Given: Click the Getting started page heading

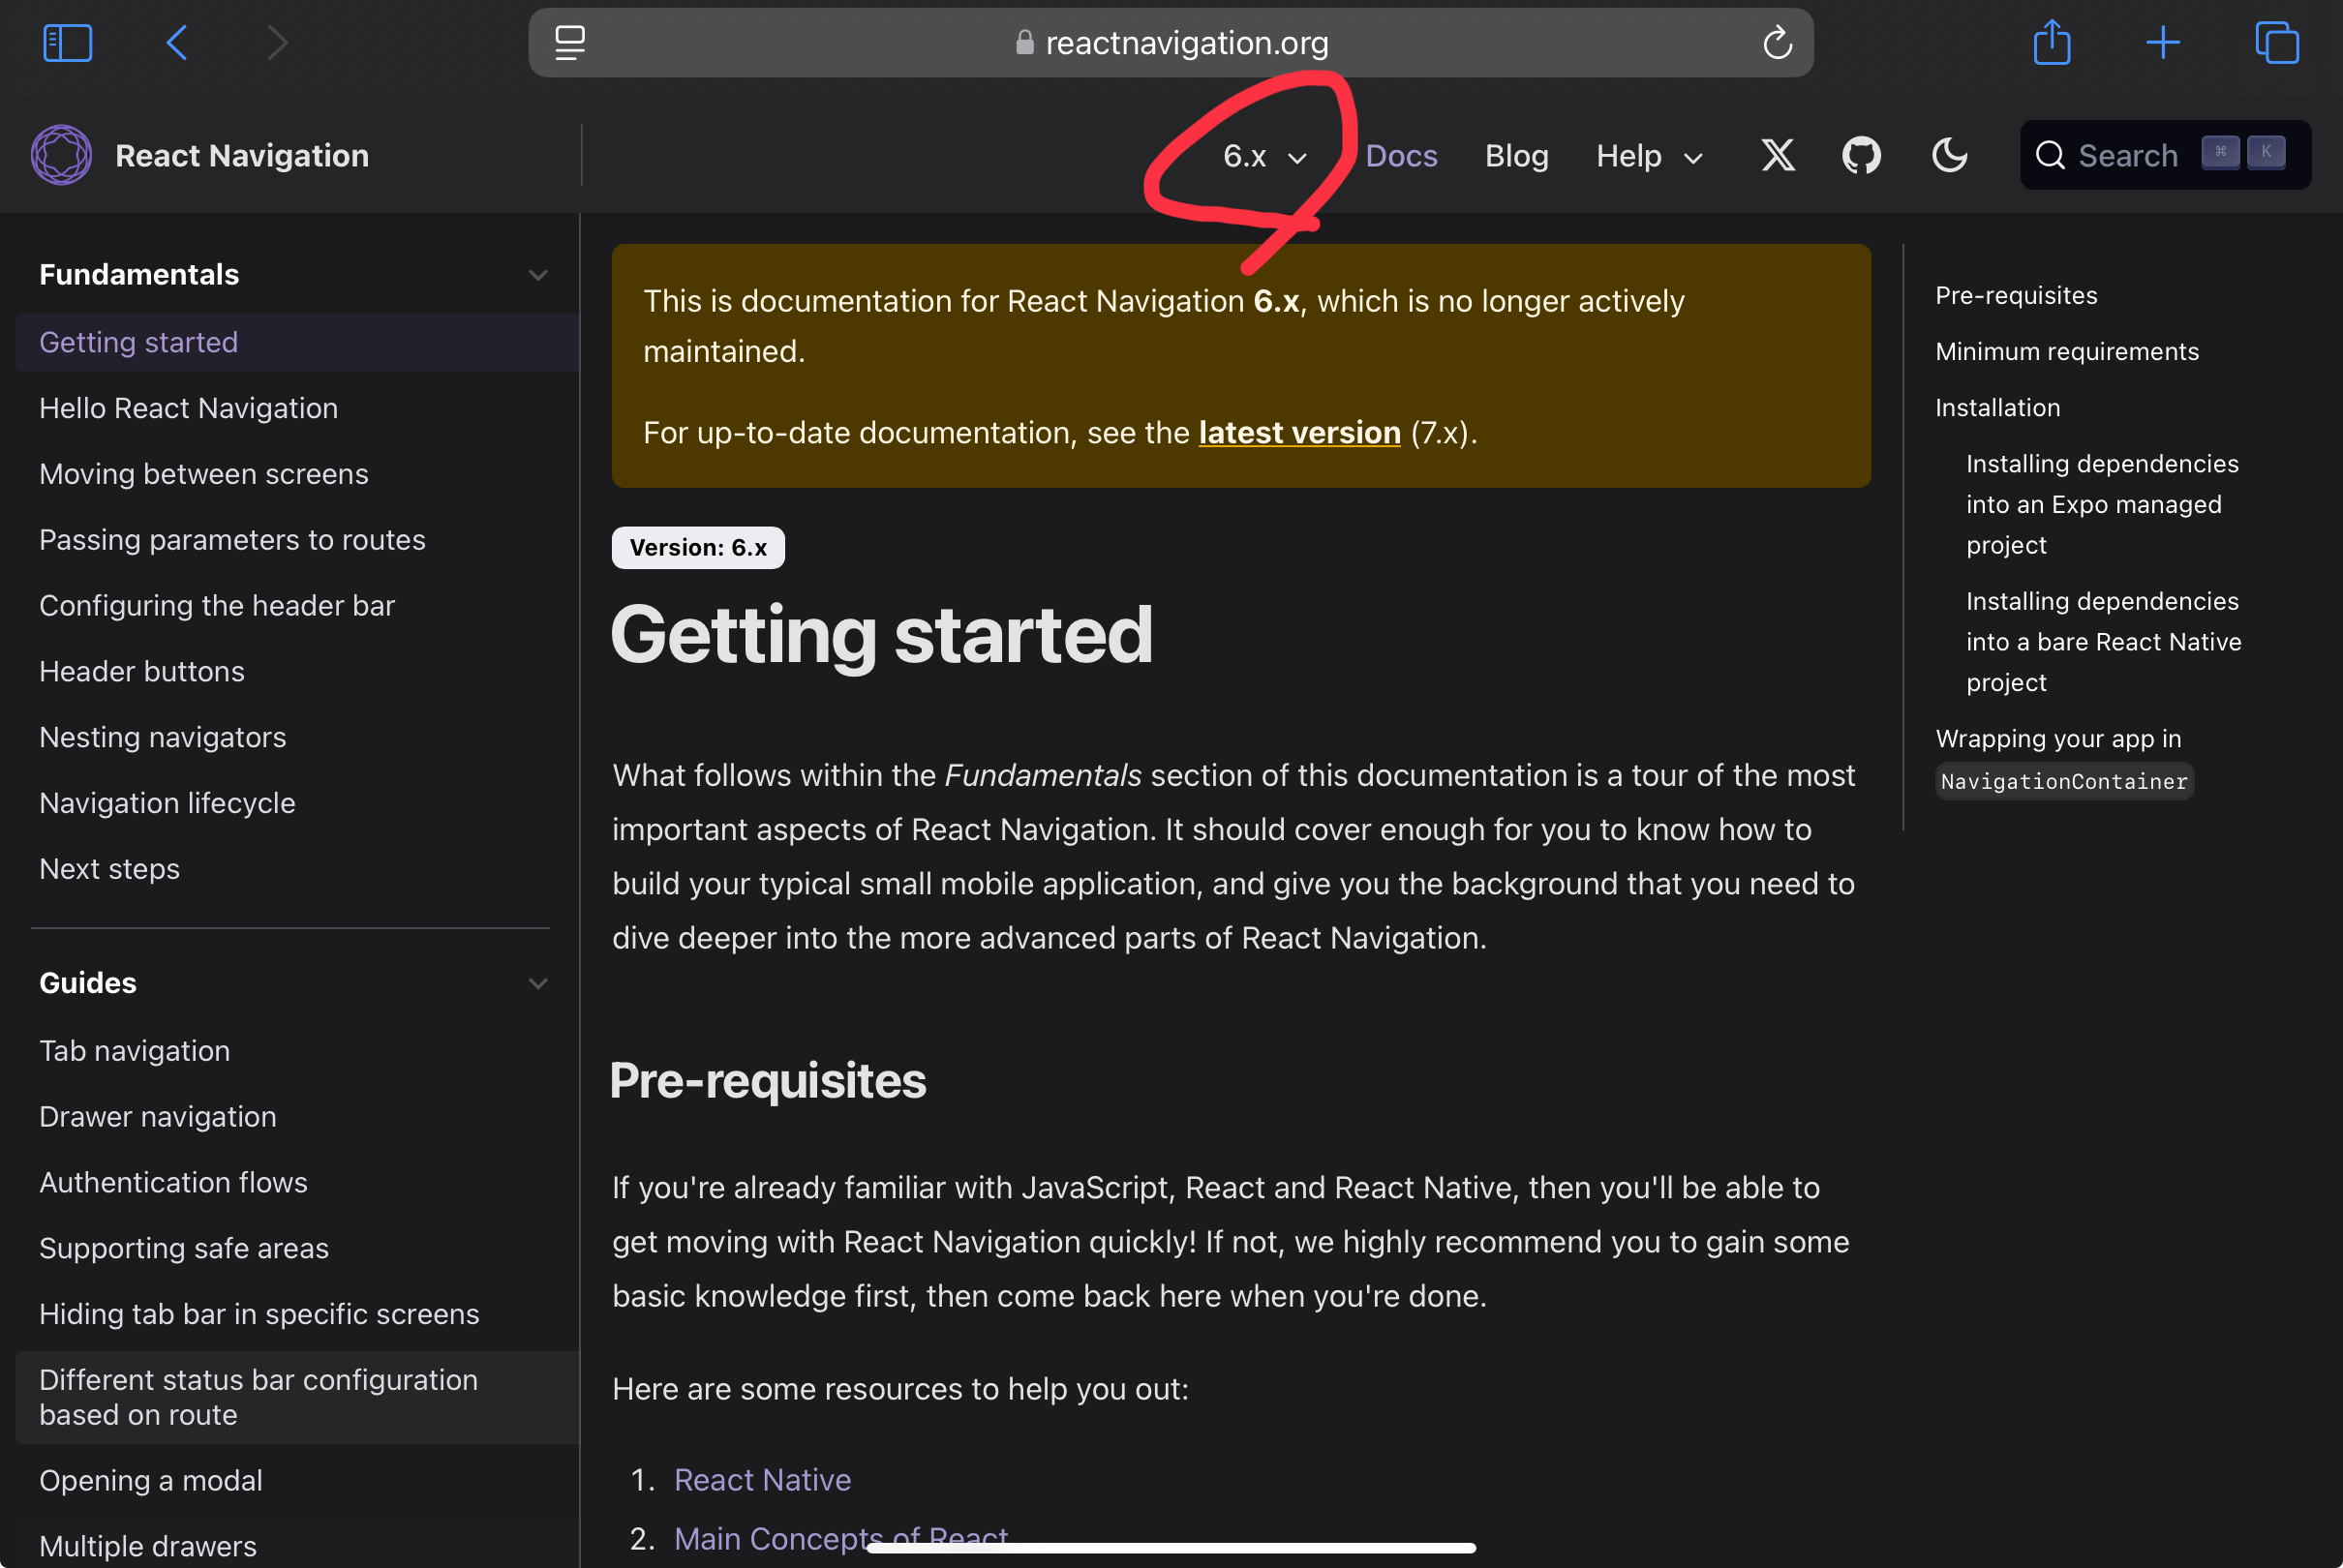Looking at the screenshot, I should click(882, 635).
